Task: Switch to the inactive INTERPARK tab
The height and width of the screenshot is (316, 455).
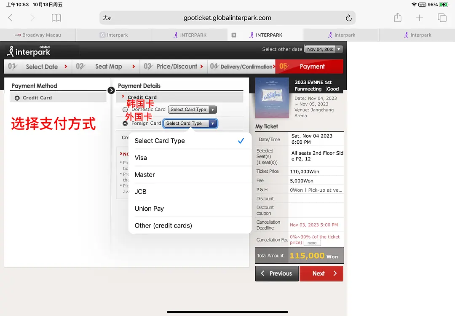Action: pyautogui.click(x=190, y=35)
